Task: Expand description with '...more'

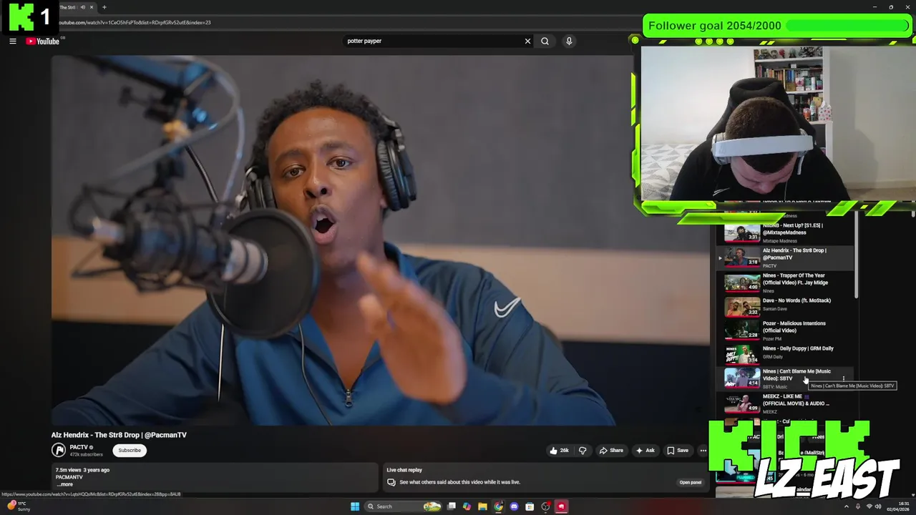Action: click(x=64, y=484)
